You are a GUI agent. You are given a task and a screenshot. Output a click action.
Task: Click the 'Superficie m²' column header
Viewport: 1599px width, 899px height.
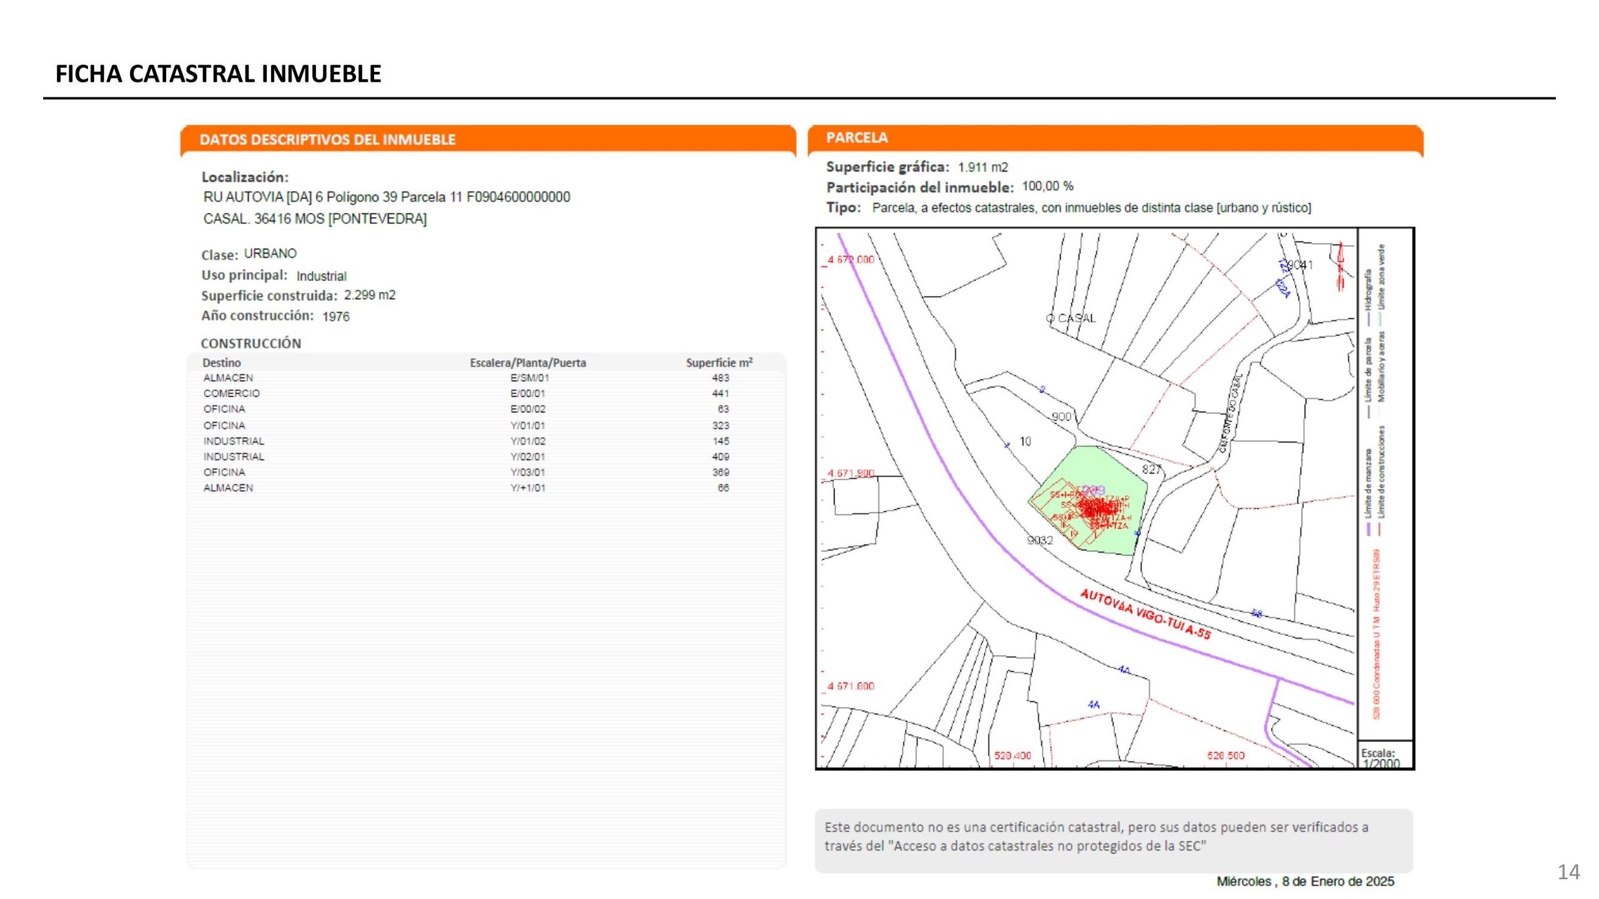[x=719, y=363]
